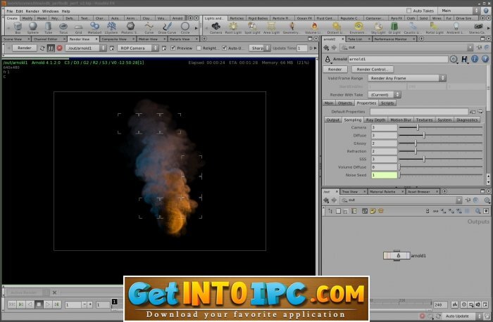Add a Volume Light from the shelf
This screenshot has width=493, height=322.
pyautogui.click(x=313, y=27)
